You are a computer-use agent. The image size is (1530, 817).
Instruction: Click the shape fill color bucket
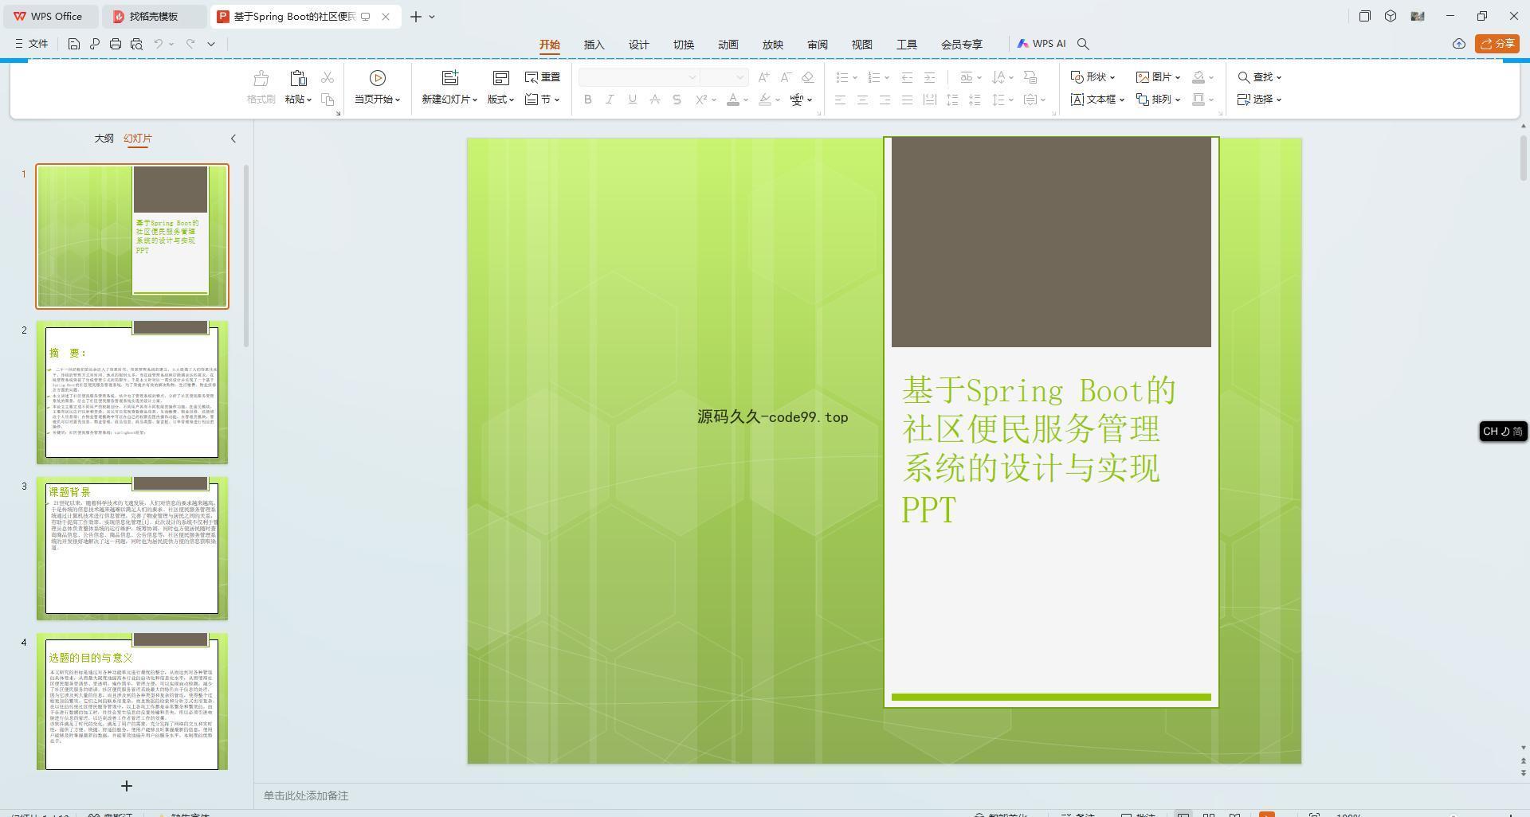tap(1198, 77)
